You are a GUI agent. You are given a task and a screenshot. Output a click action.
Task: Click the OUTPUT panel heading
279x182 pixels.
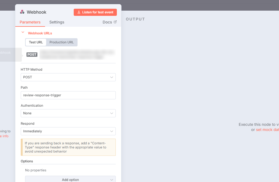tap(135, 19)
